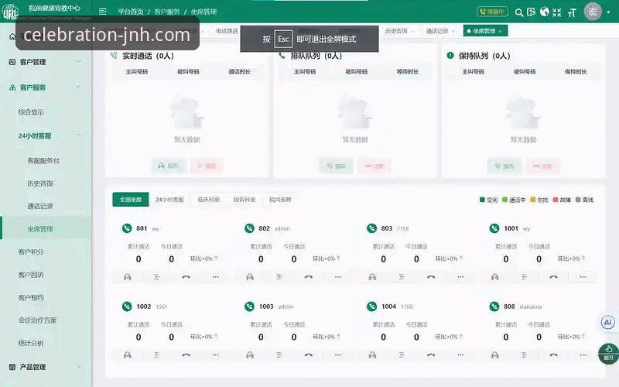Open more options for seat 801
Screen dimensions: 619x387
coord(216,277)
